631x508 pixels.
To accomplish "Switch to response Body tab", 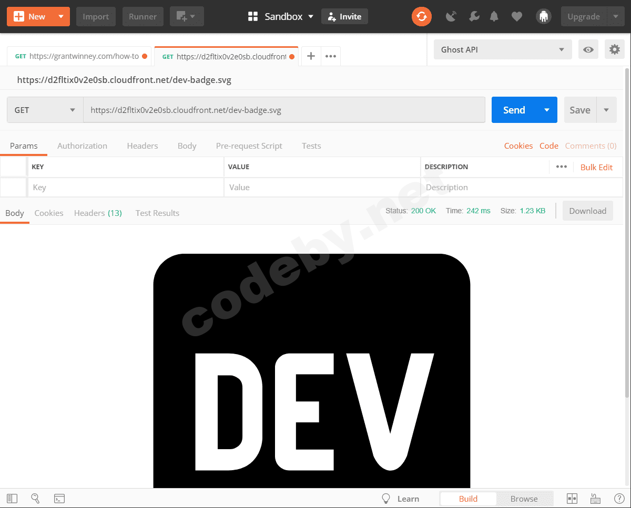I will click(x=15, y=213).
